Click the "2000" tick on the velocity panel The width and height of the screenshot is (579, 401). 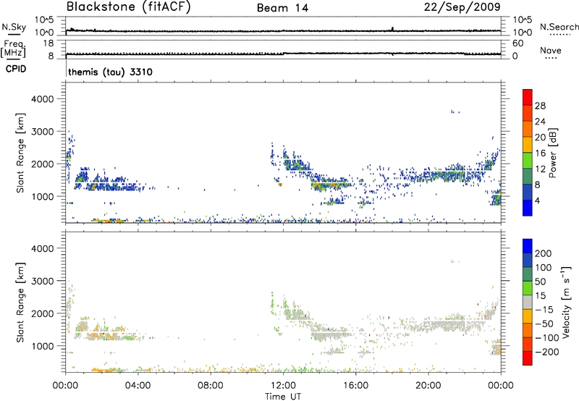pos(43,313)
